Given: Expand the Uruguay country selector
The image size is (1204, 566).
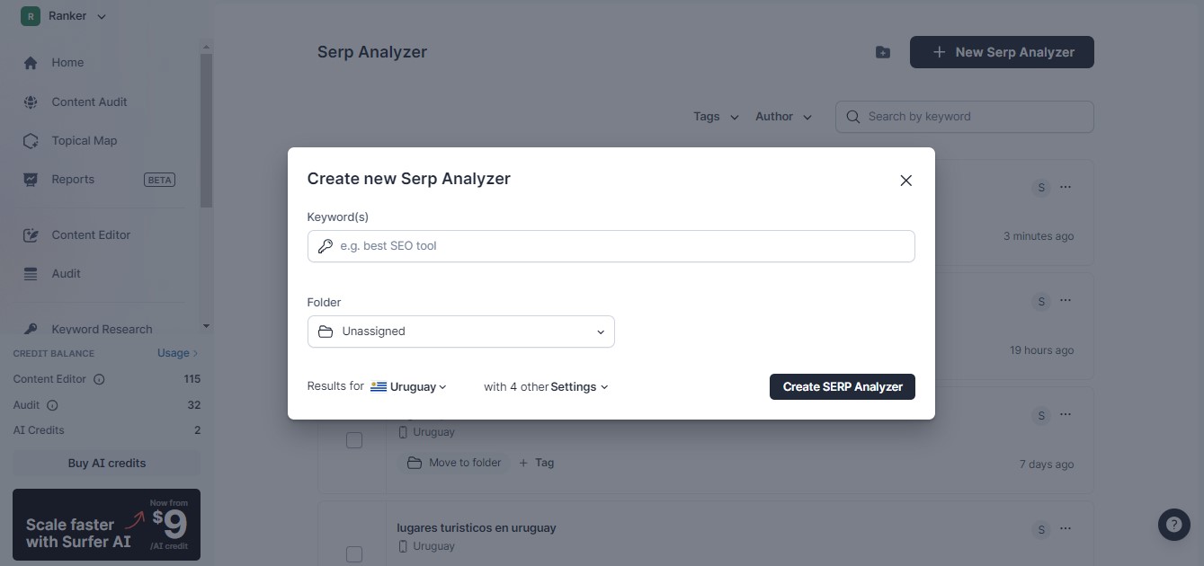Looking at the screenshot, I should (x=409, y=387).
